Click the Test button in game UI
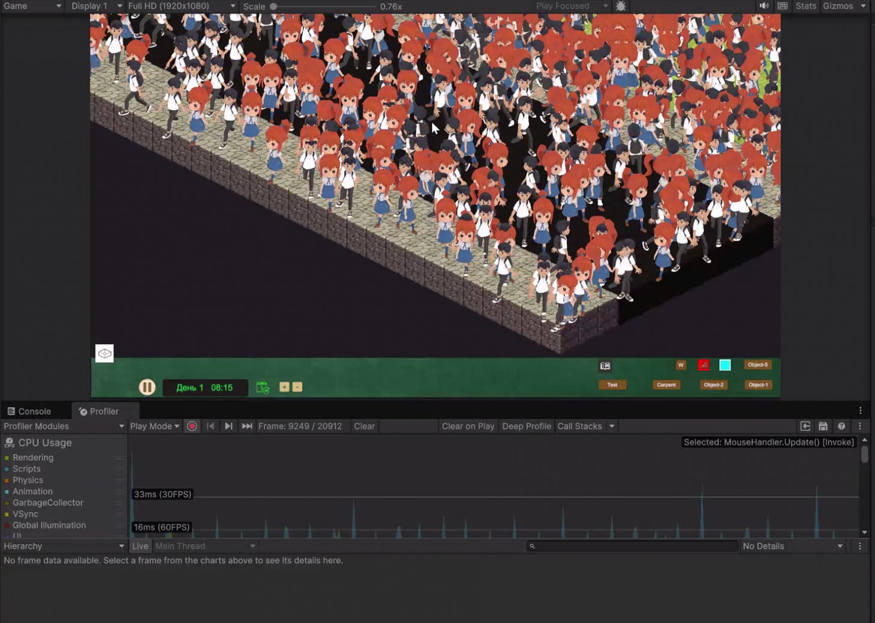This screenshot has width=875, height=623. tap(612, 385)
